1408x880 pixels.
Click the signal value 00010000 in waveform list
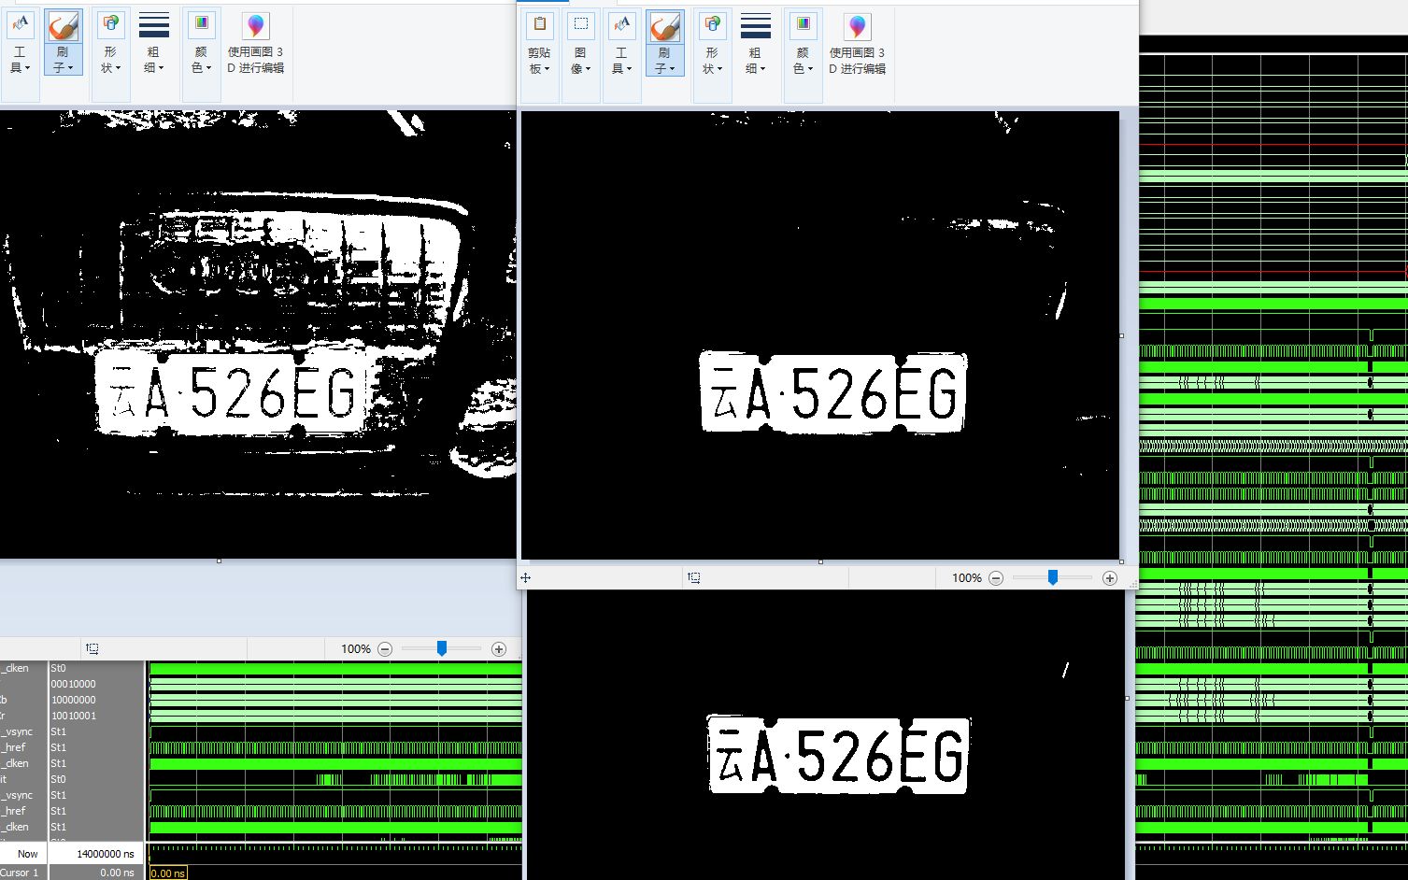(x=73, y=684)
